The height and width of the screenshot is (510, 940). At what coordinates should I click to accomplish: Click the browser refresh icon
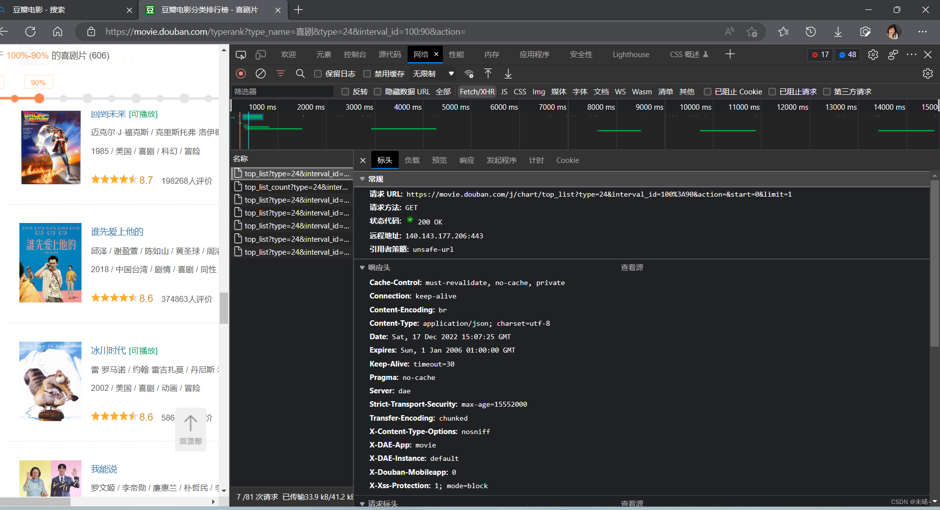tap(30, 32)
